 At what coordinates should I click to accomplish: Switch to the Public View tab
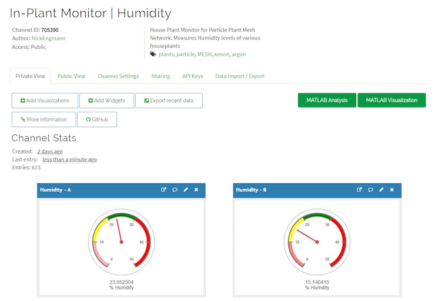coord(71,76)
